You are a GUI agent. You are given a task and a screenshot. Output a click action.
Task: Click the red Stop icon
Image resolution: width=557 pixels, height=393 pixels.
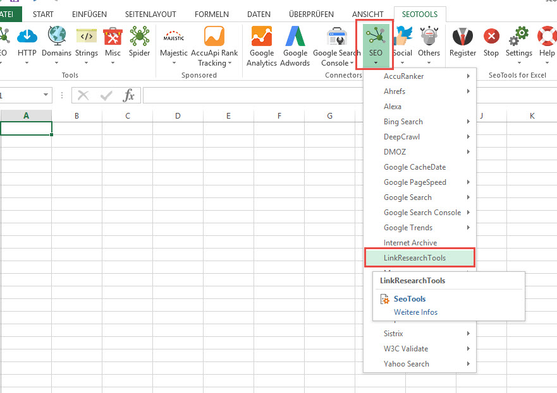coord(491,36)
